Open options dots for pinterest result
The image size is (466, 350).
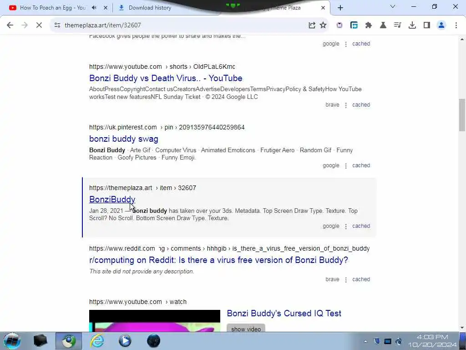point(346,166)
